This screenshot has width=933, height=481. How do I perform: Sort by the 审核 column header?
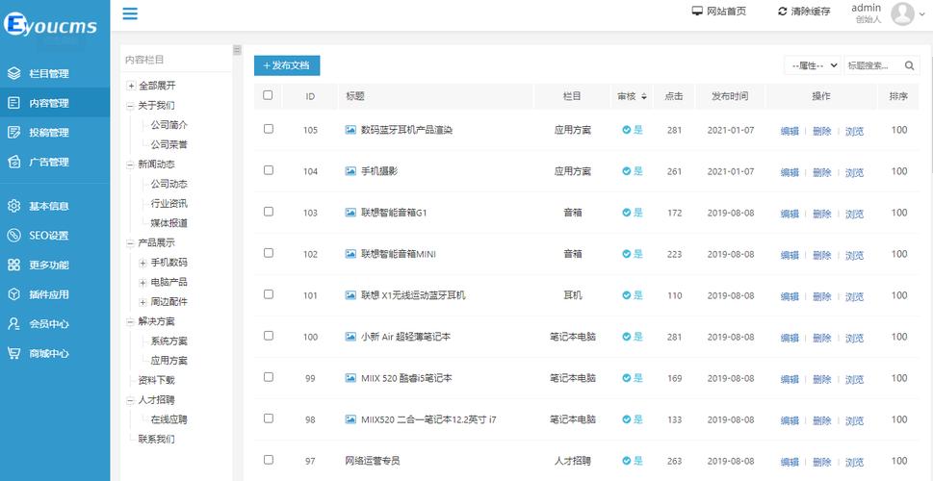click(x=632, y=96)
